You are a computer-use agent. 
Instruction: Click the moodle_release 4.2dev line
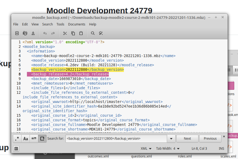tap(93, 65)
